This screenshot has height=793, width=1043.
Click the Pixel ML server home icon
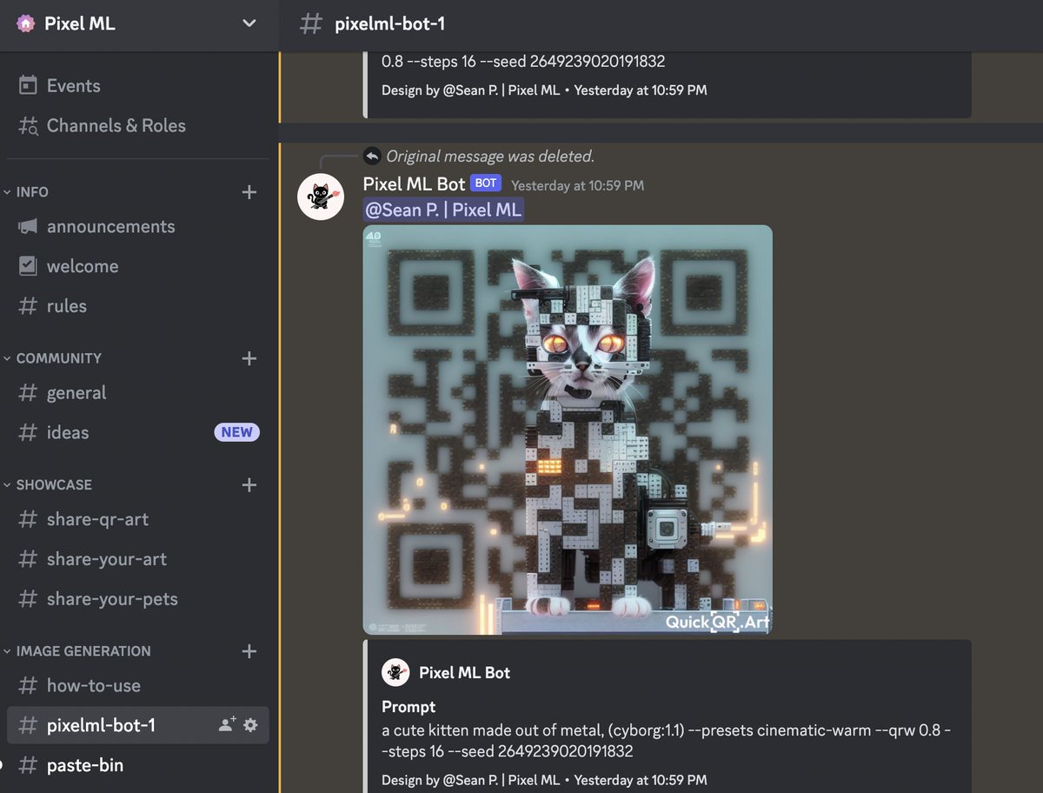(27, 23)
